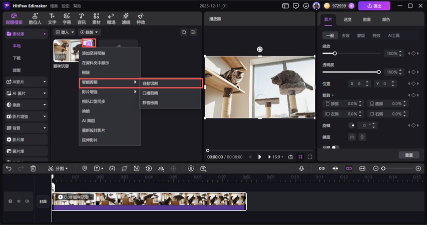Choose 自動切割 from the submenu

click(x=170, y=83)
